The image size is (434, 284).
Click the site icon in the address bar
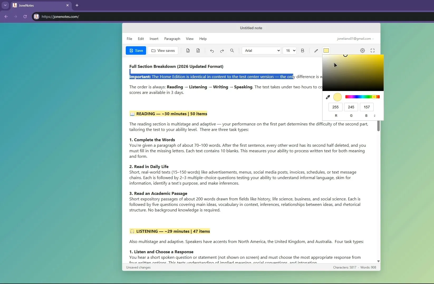[x=37, y=17]
